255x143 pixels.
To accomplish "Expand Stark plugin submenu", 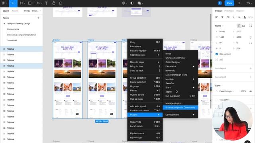I will 180,87.
